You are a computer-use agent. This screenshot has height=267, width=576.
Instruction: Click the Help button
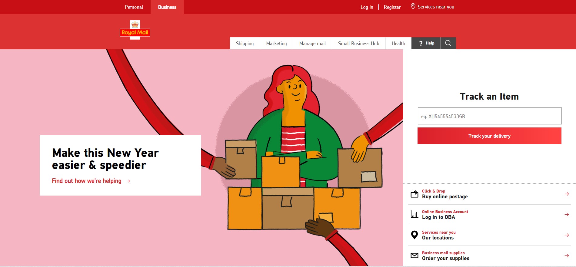426,43
